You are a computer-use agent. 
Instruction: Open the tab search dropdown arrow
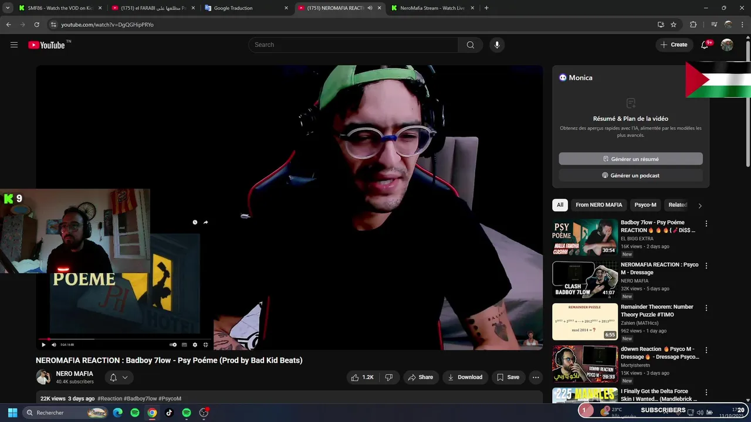click(8, 8)
